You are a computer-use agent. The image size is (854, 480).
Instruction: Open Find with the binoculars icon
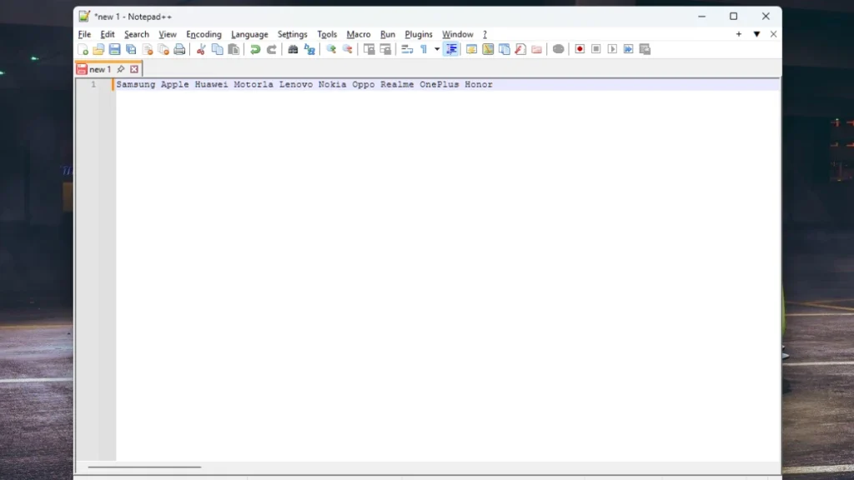click(293, 49)
